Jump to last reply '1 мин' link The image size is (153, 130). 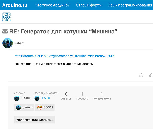click(46, 98)
